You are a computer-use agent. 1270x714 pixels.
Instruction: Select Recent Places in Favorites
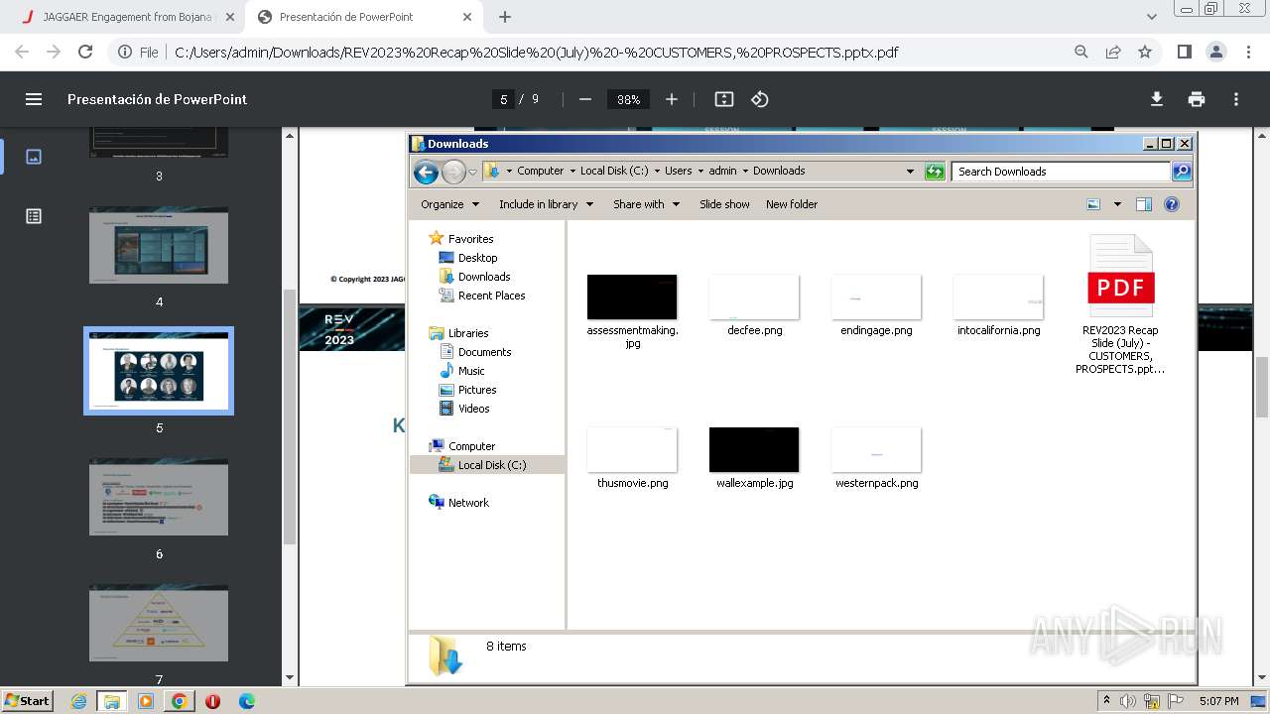(491, 296)
